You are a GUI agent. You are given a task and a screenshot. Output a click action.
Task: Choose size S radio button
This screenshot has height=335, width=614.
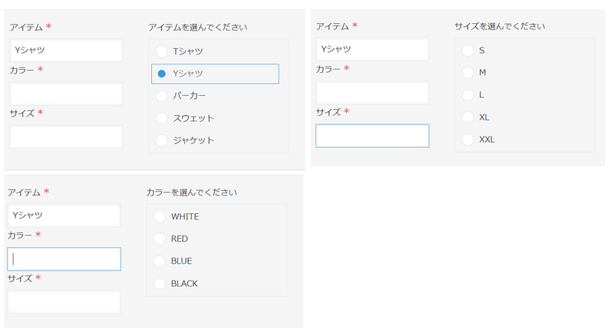click(x=467, y=50)
